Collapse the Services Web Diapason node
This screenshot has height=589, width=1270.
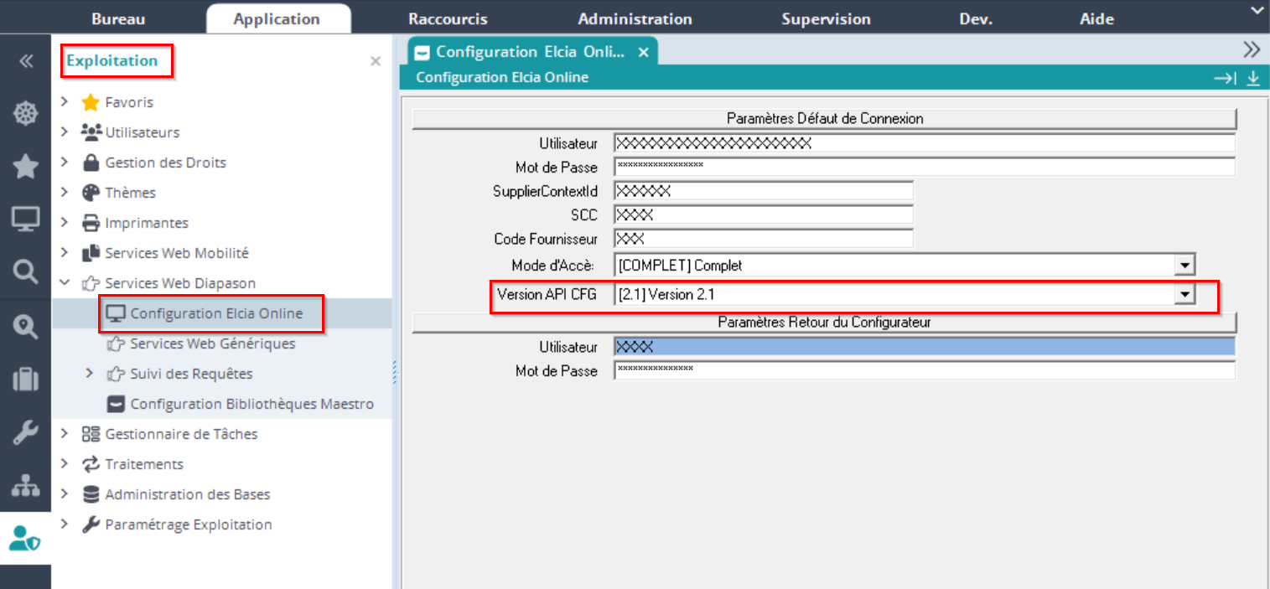pos(65,283)
